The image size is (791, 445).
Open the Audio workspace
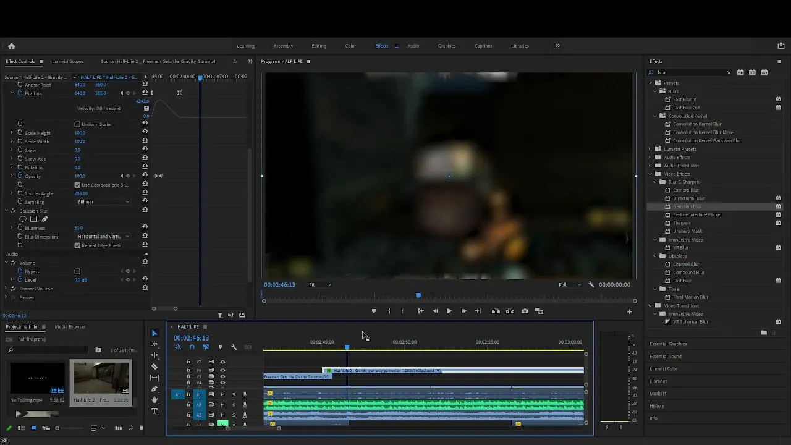point(413,46)
